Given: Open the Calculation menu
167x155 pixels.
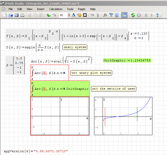Looking at the screenshot, I should 56,9.
